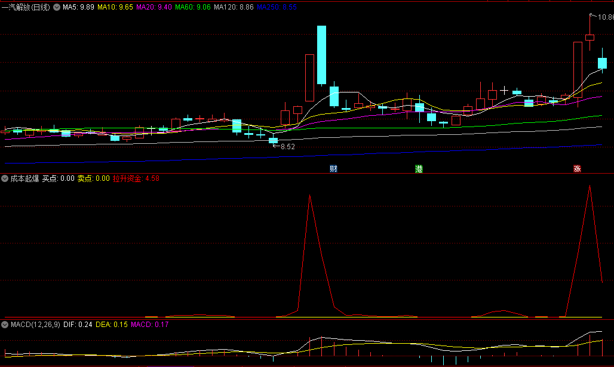Click the 拉升资金: 4.58 value
This screenshot has height=367, width=614.
click(x=136, y=178)
